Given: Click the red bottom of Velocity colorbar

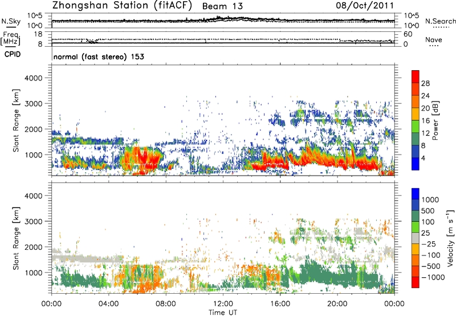Looking at the screenshot, I should point(416,282).
